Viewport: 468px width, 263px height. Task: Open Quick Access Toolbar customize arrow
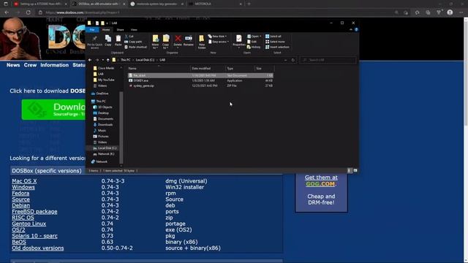click(107, 23)
